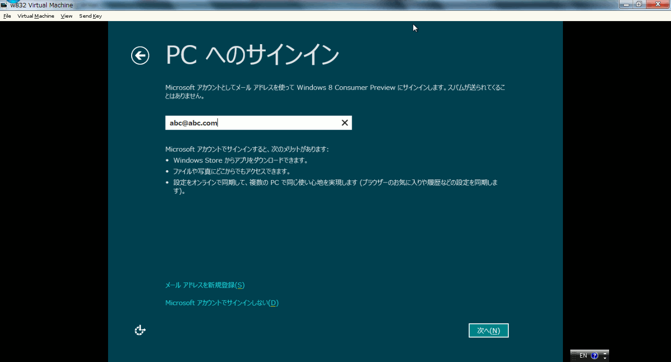Clear the email field with the X icon
Screen dimensions: 671x362
(345, 123)
